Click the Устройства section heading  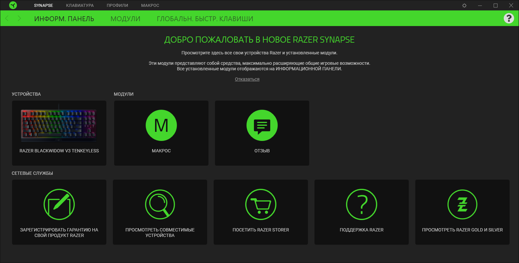click(x=26, y=94)
